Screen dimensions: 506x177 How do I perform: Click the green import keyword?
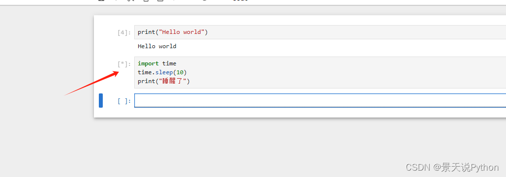[x=148, y=63]
